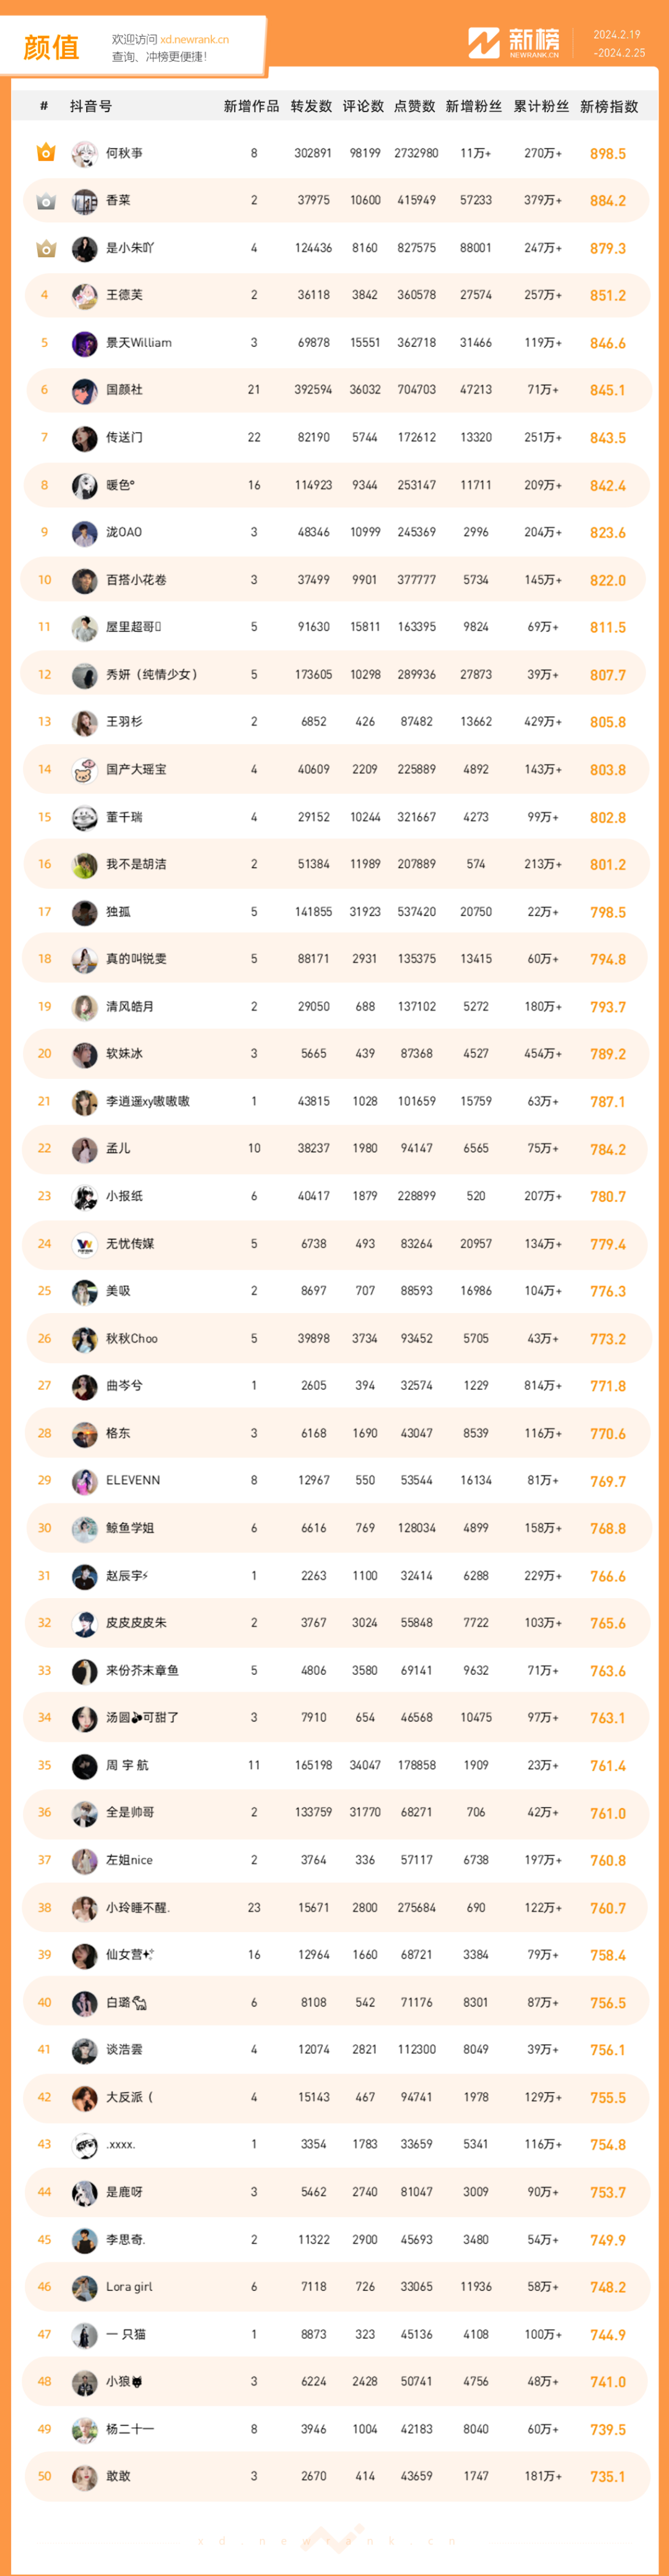Click the bronze crown icon for rank three
The image size is (669, 2576).
click(x=45, y=248)
